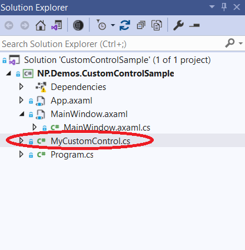Click the Search Solution Explorer field
245x250 pixels.
[112, 44]
